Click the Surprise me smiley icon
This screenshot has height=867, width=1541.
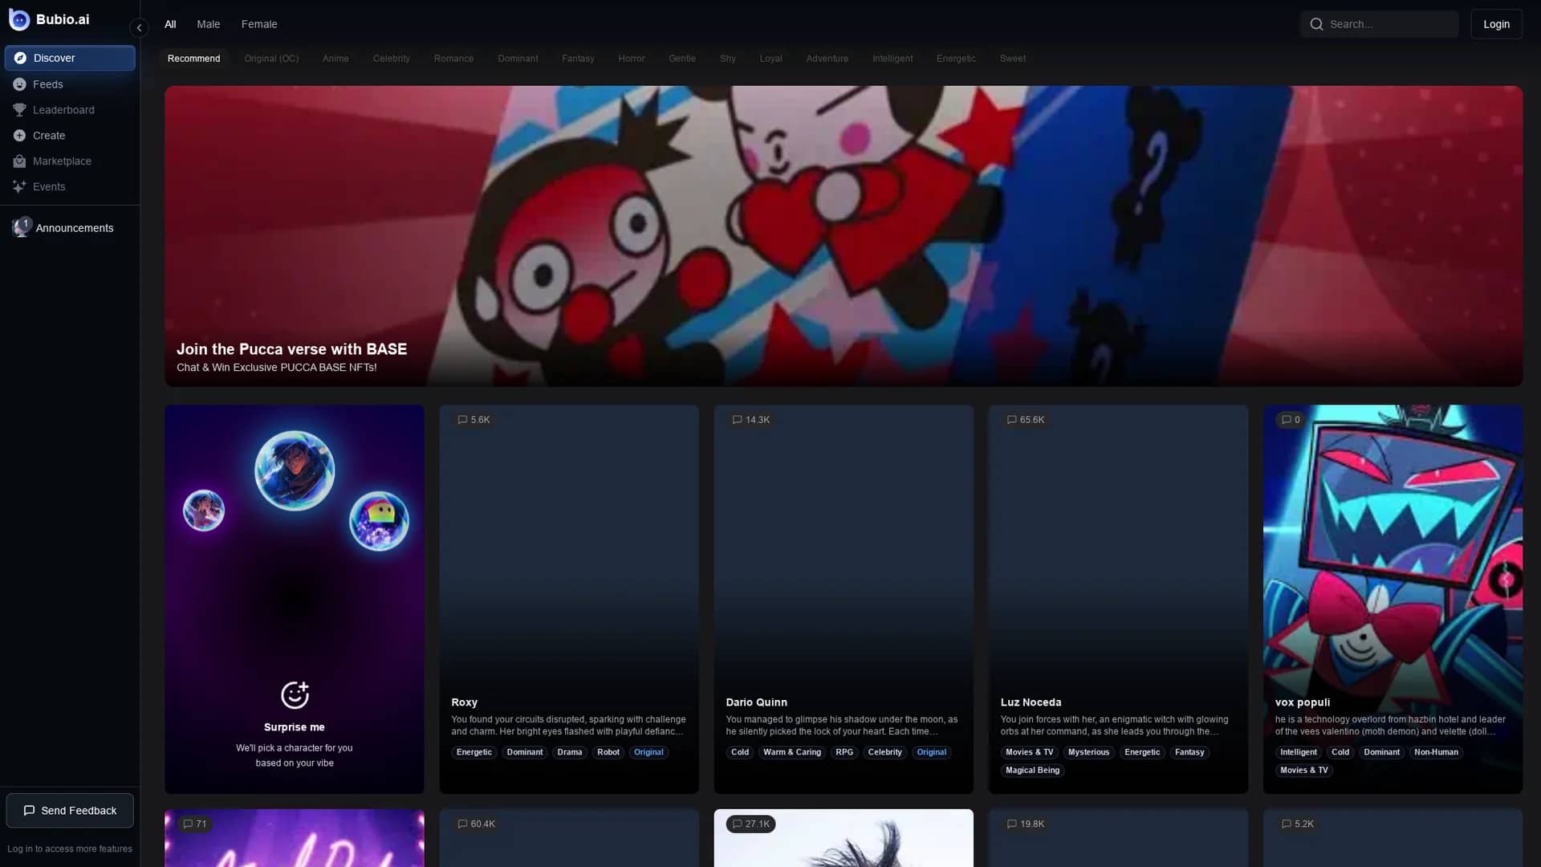coord(295,695)
